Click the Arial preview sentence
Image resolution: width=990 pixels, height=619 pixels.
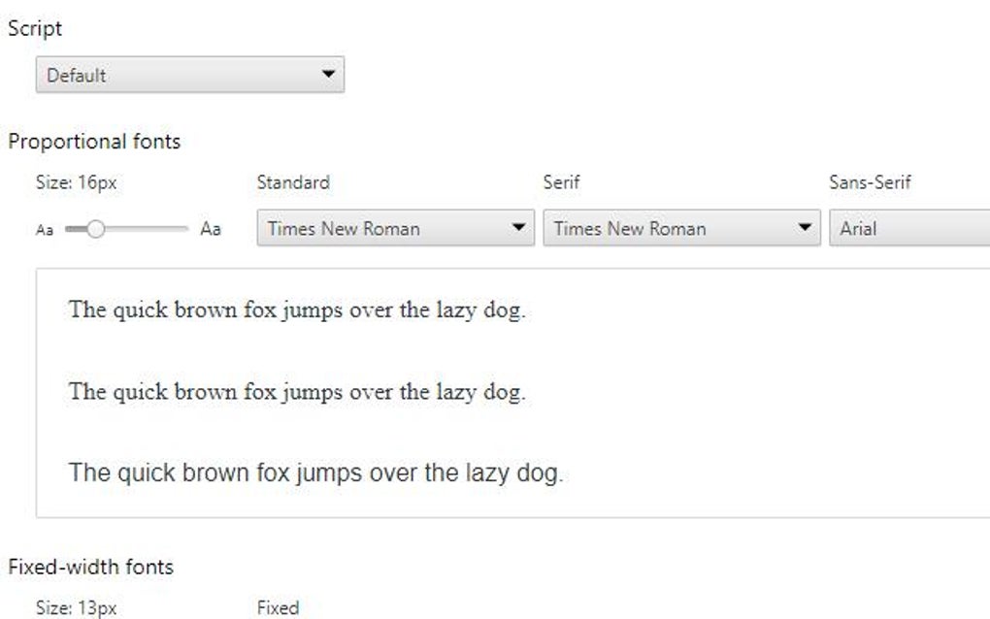coord(318,472)
